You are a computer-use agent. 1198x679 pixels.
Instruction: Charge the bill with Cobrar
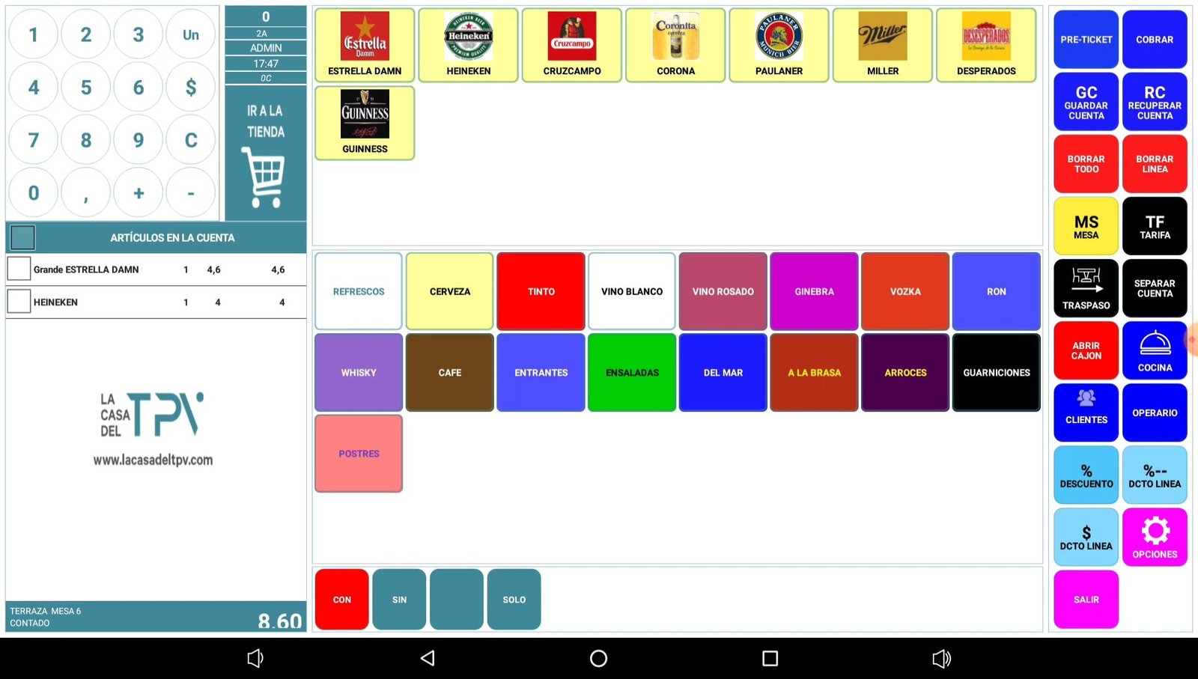pos(1155,39)
